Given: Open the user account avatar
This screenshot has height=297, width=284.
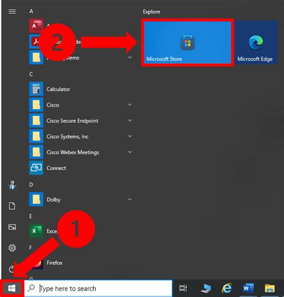Looking at the screenshot, I should (x=12, y=185).
